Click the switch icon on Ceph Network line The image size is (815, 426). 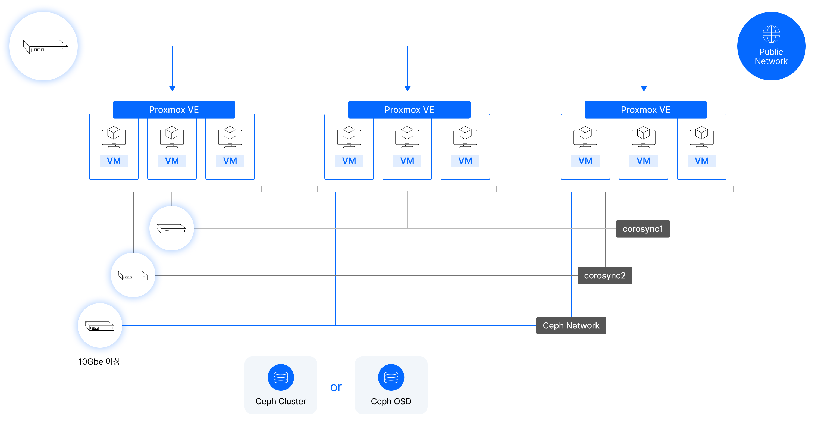(100, 326)
